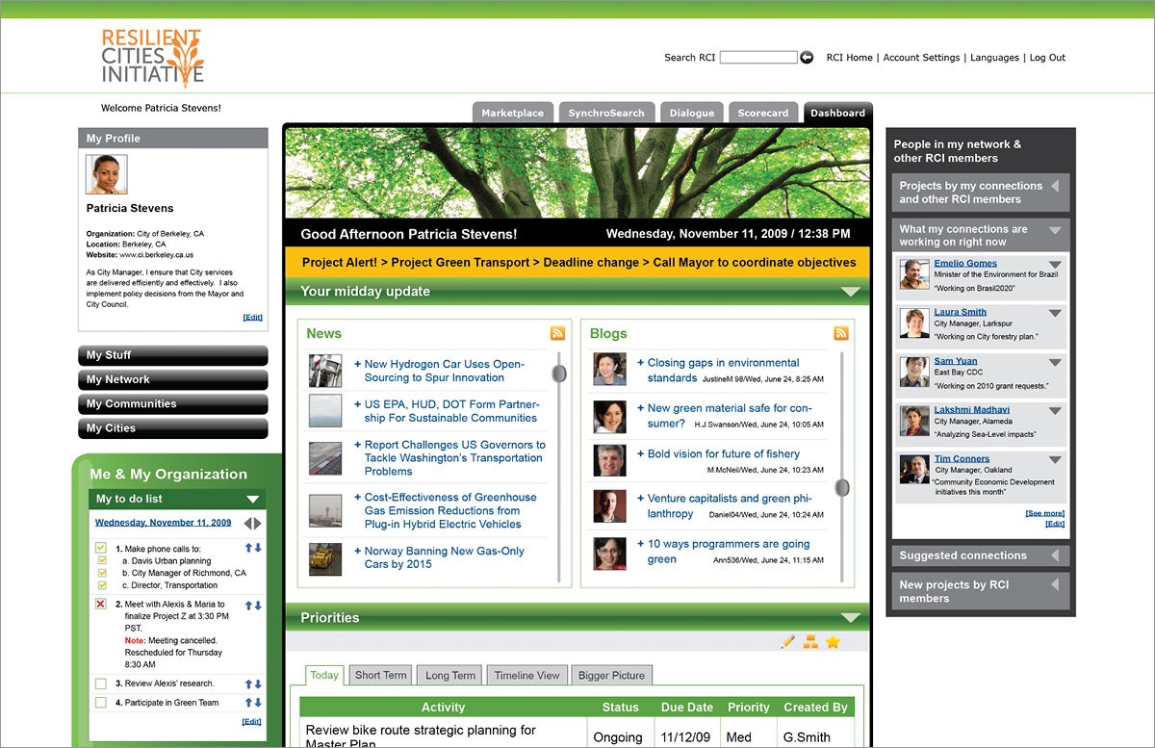1155x748 pixels.
Task: Open the Blogs RSS feed icon
Action: [x=840, y=333]
